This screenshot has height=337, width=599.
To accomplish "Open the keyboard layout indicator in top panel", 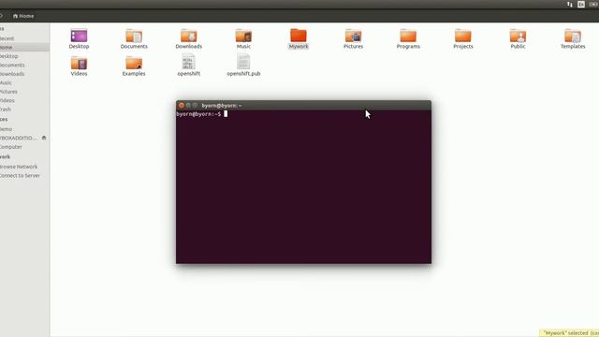I will pyautogui.click(x=581, y=4).
